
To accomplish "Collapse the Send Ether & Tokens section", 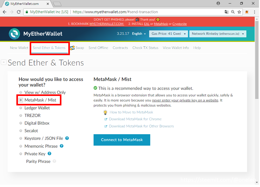I will click(x=4, y=62).
